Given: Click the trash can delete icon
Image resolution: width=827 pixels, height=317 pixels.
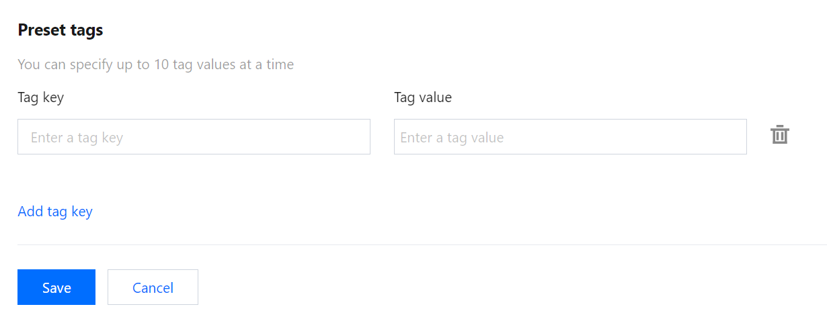Looking at the screenshot, I should pyautogui.click(x=779, y=135).
